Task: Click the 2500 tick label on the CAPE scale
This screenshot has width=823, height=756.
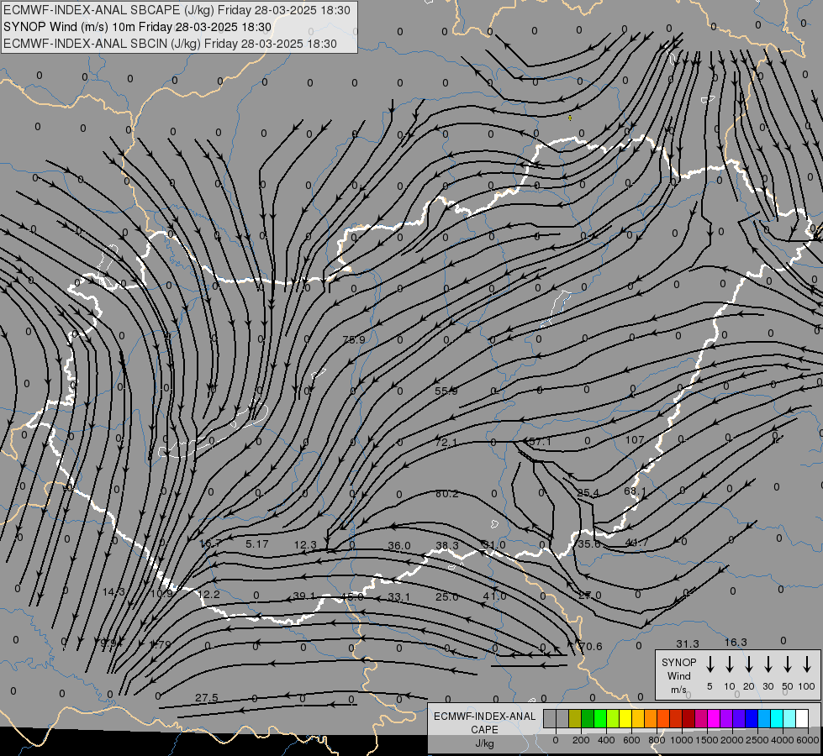Action: tap(757, 740)
